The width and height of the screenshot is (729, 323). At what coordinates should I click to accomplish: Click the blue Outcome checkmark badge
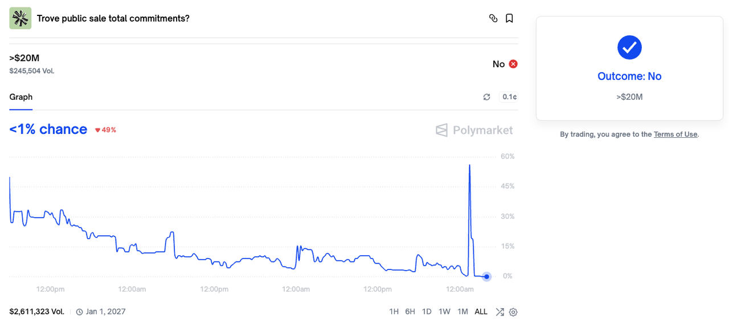629,47
